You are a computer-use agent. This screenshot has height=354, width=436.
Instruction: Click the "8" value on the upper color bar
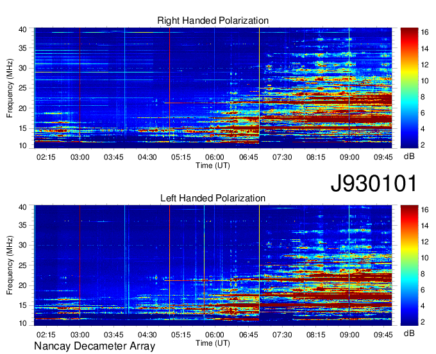pos(423,97)
